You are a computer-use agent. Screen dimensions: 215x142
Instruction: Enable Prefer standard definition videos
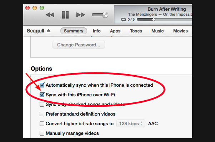pos(42,114)
